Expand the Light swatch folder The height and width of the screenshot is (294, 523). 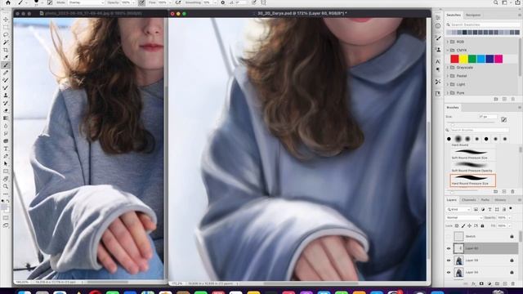[448, 84]
